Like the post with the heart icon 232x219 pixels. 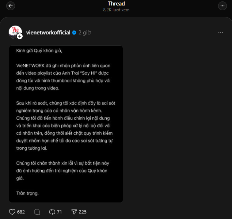tap(12, 212)
